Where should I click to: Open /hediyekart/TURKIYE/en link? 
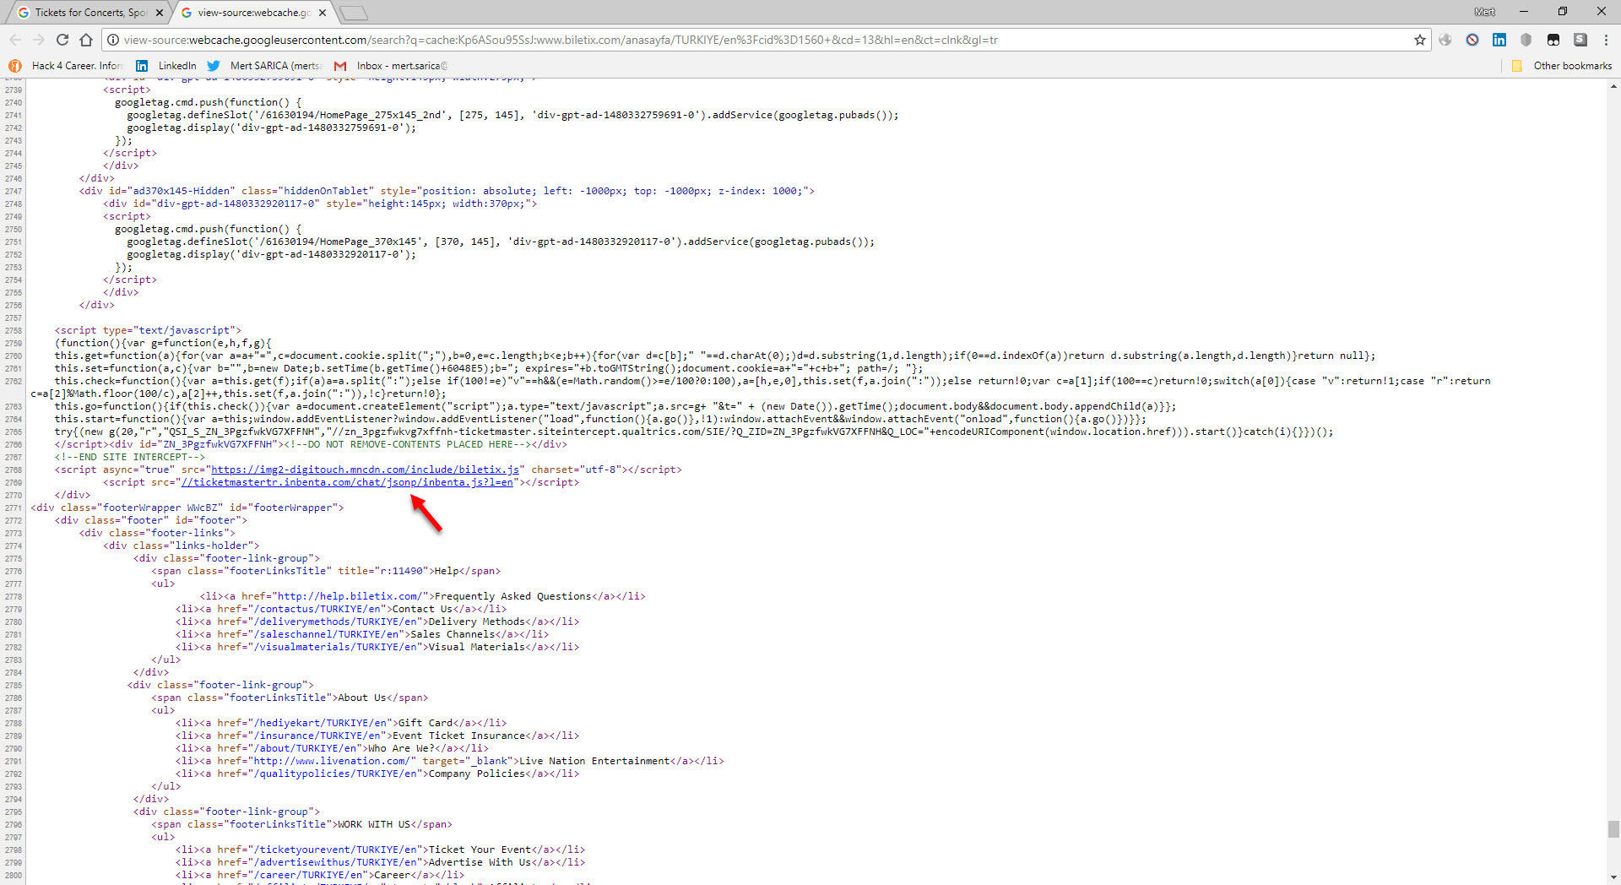(x=323, y=723)
